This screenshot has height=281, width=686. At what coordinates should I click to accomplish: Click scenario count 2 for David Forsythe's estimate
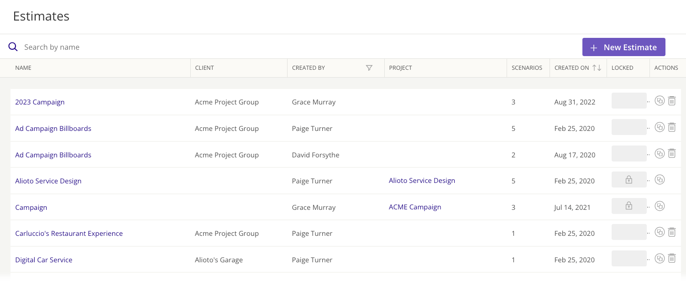(513, 155)
